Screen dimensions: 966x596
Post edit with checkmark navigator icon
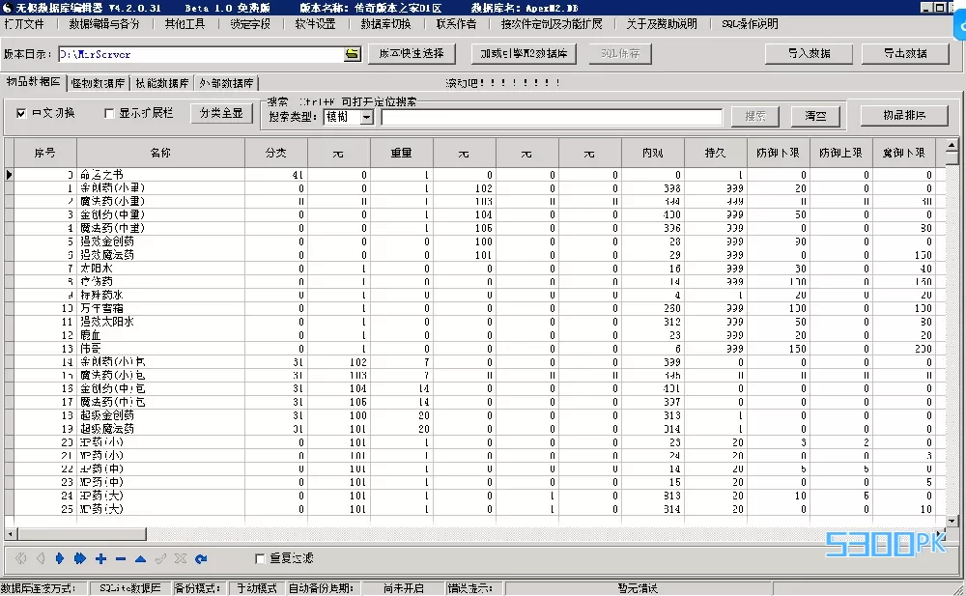click(x=160, y=558)
